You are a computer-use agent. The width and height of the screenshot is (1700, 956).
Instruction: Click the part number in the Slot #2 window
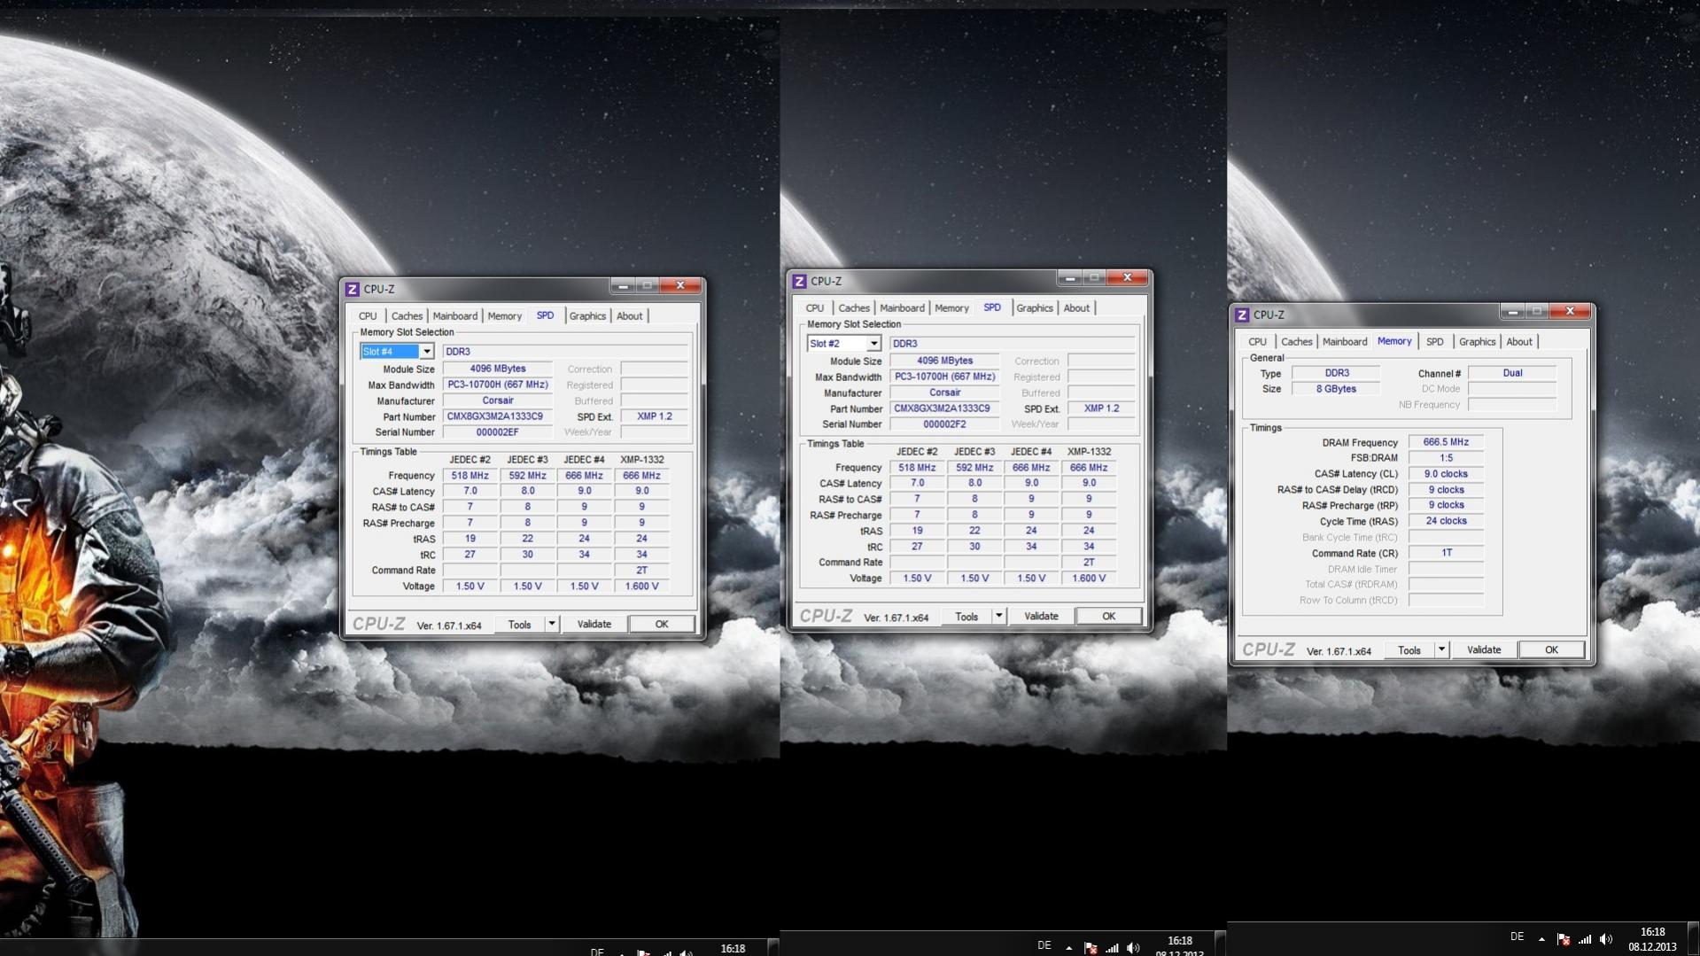pyautogui.click(x=944, y=408)
